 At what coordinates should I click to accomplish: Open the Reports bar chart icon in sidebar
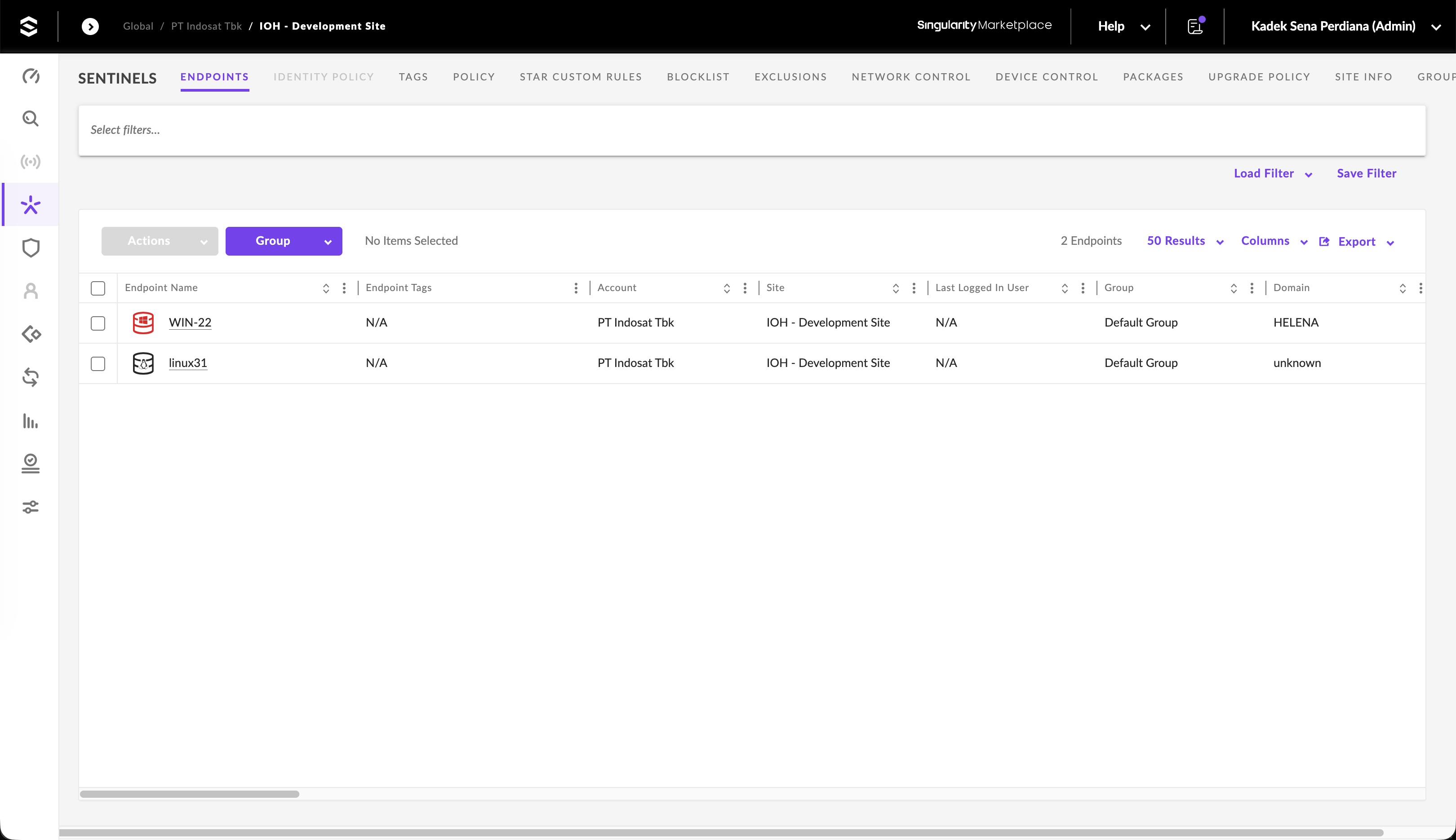(31, 421)
